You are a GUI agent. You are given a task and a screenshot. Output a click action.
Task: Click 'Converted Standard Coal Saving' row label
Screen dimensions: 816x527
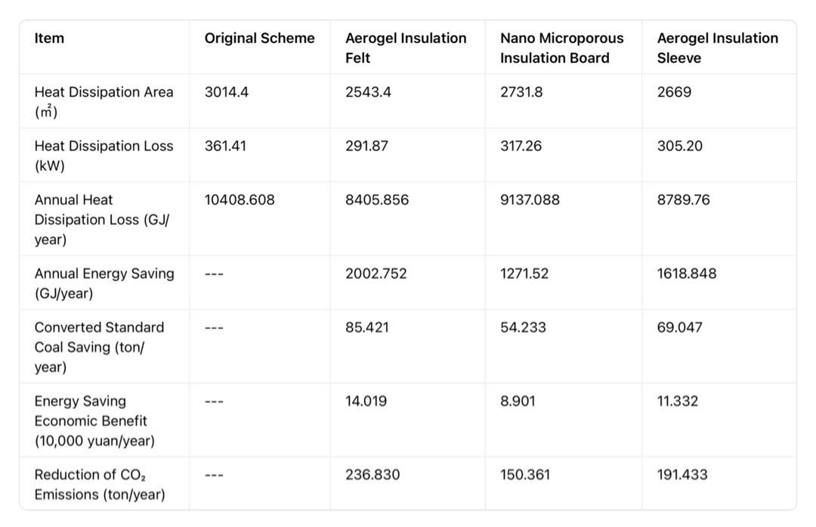click(x=99, y=346)
